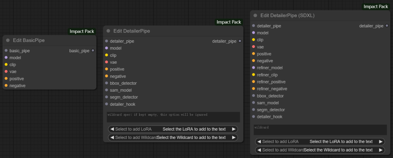Click the yellow clip socket on Edit BasicPipe

point(6,65)
